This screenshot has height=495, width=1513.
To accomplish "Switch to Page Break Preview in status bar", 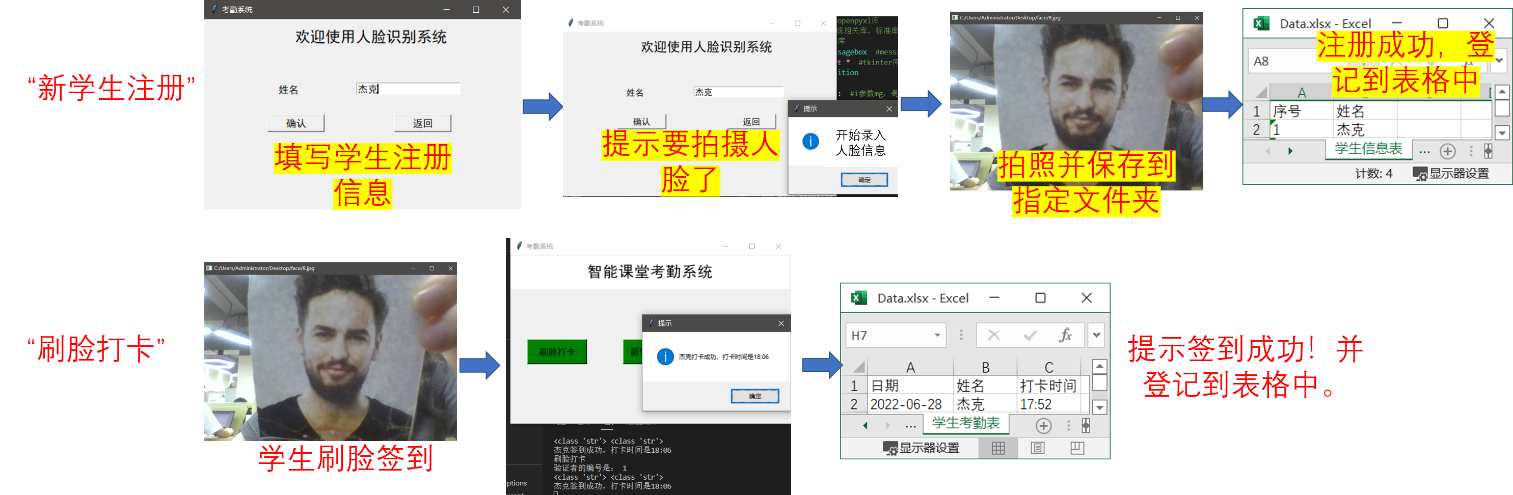I will click(x=1077, y=448).
